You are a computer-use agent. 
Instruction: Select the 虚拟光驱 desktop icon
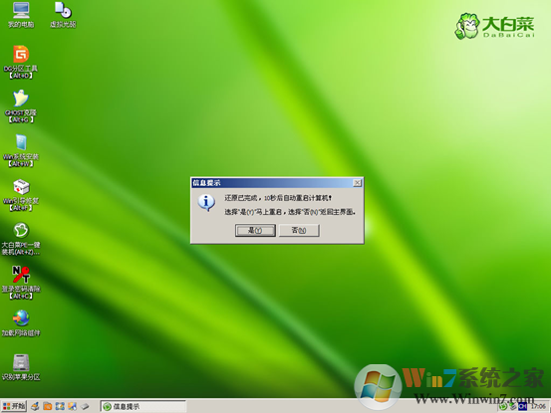coord(63,15)
